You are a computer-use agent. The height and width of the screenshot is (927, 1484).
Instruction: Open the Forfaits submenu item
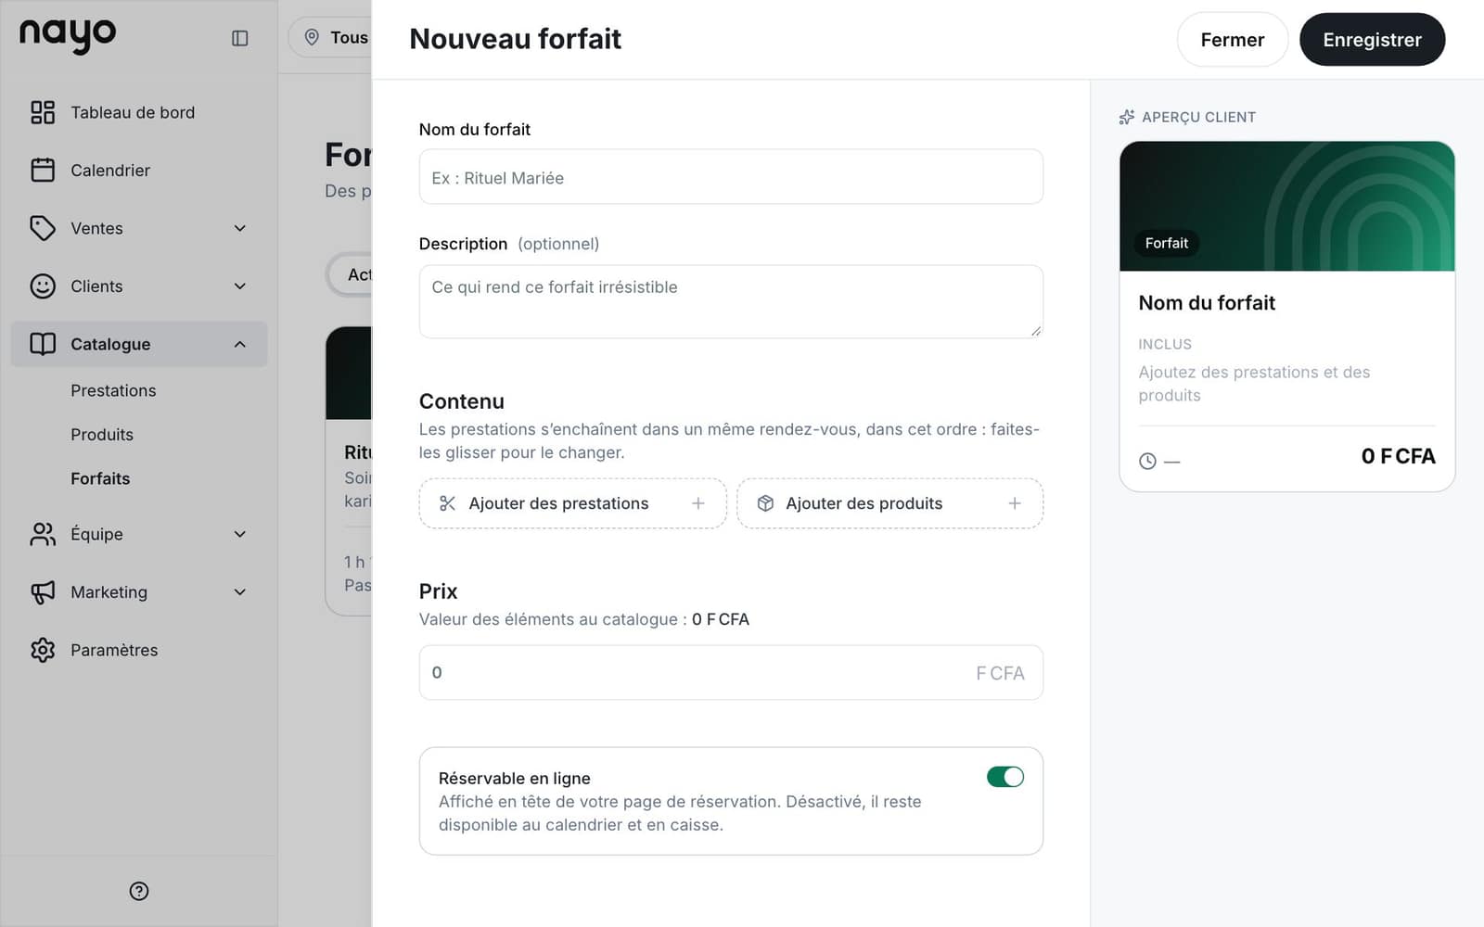[x=100, y=478]
